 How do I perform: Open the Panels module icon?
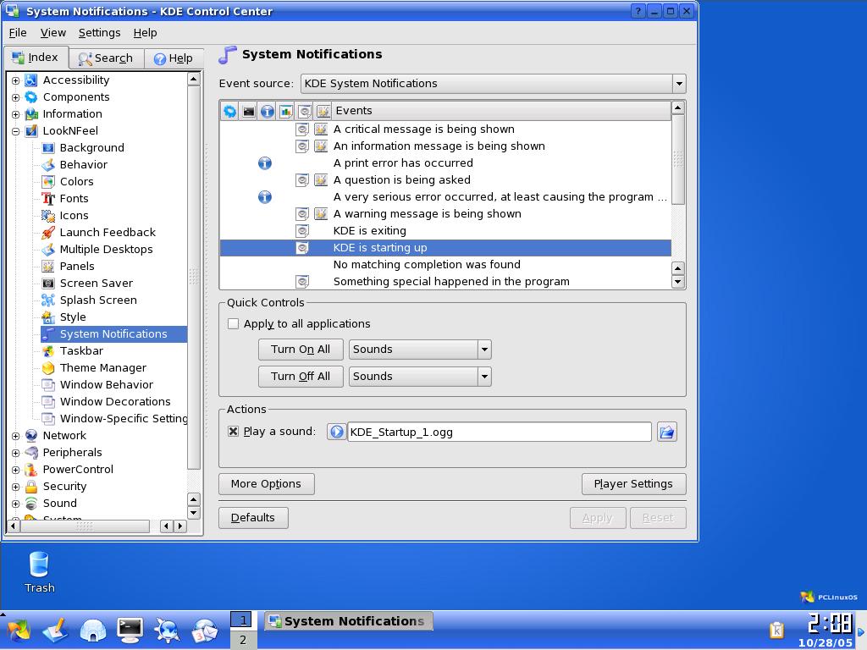pos(48,267)
